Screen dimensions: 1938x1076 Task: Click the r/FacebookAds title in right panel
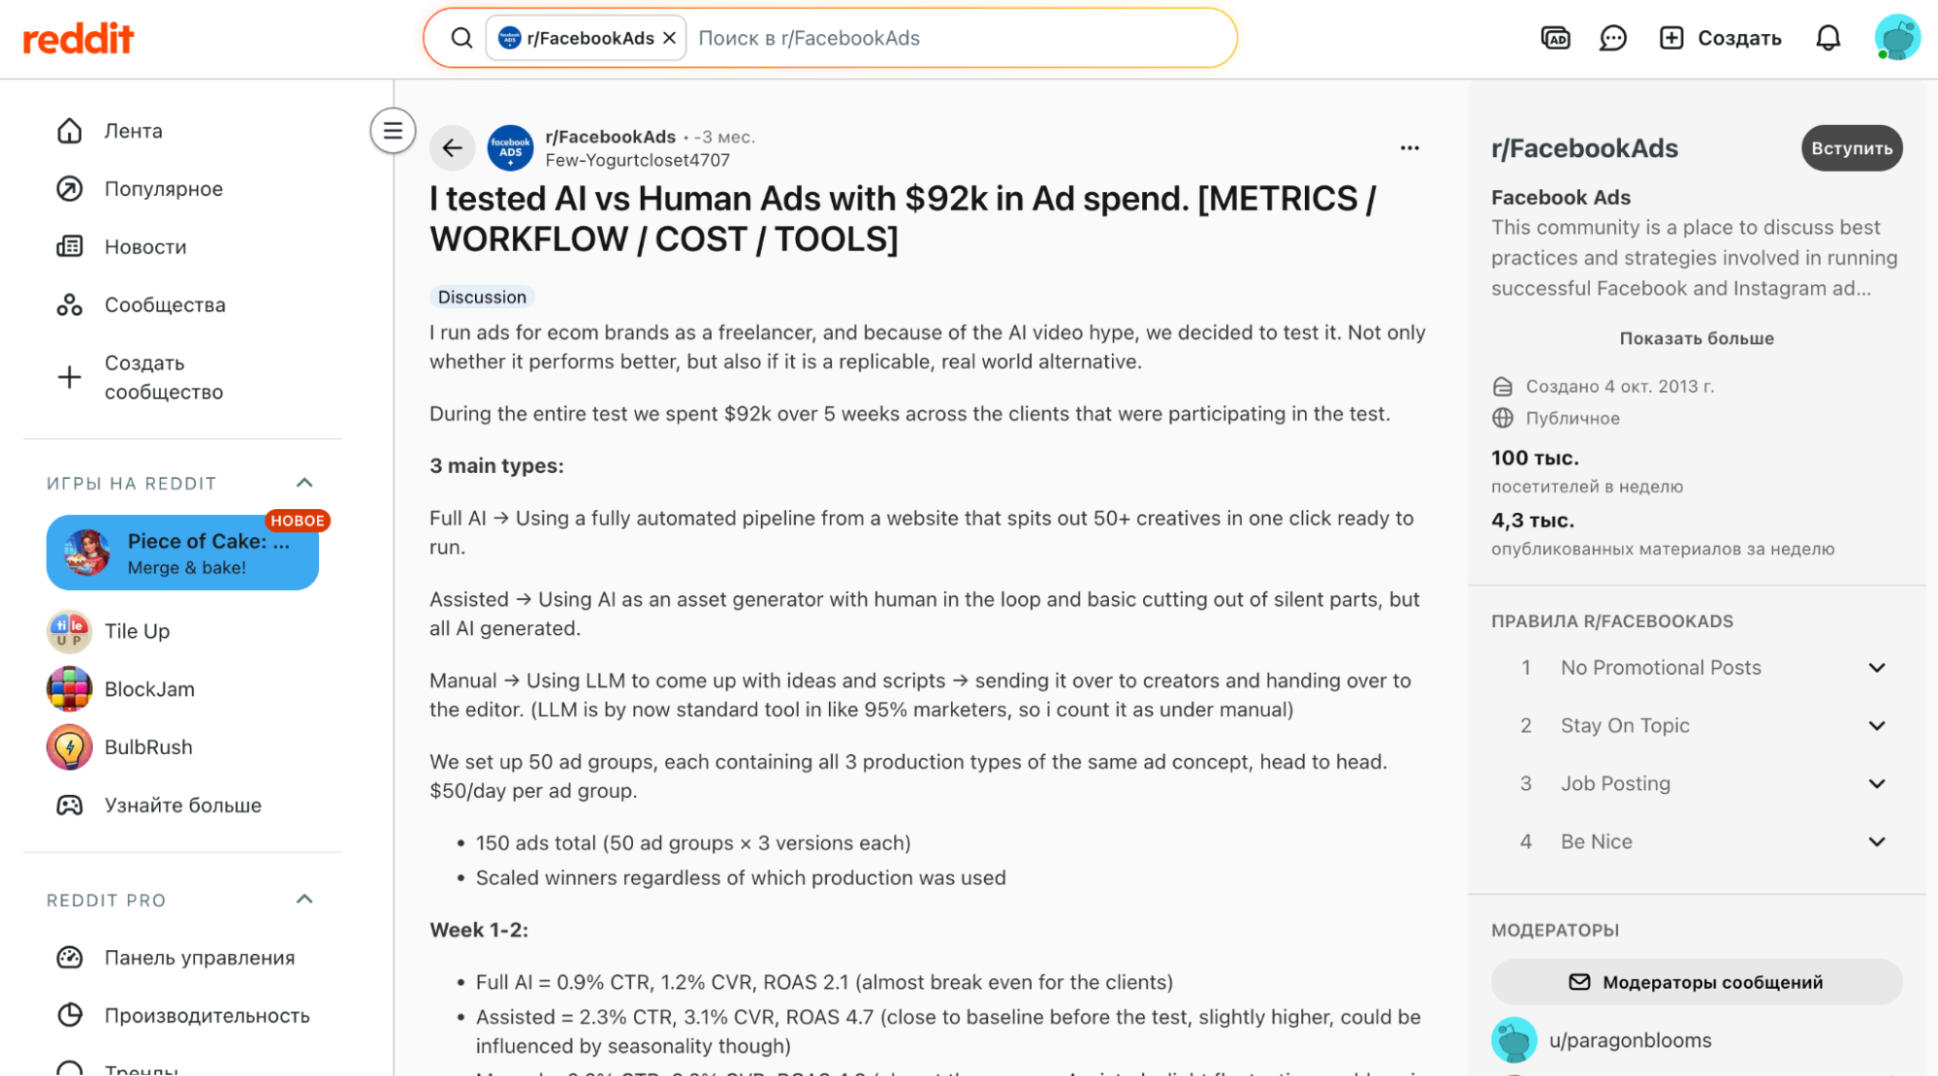pos(1584,148)
